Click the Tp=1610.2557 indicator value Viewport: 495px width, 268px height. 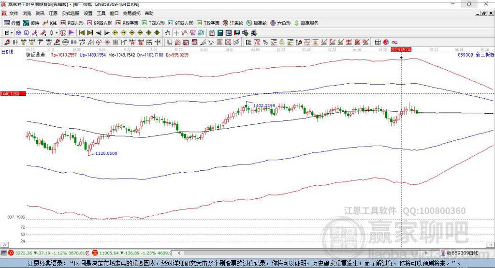[x=64, y=55]
